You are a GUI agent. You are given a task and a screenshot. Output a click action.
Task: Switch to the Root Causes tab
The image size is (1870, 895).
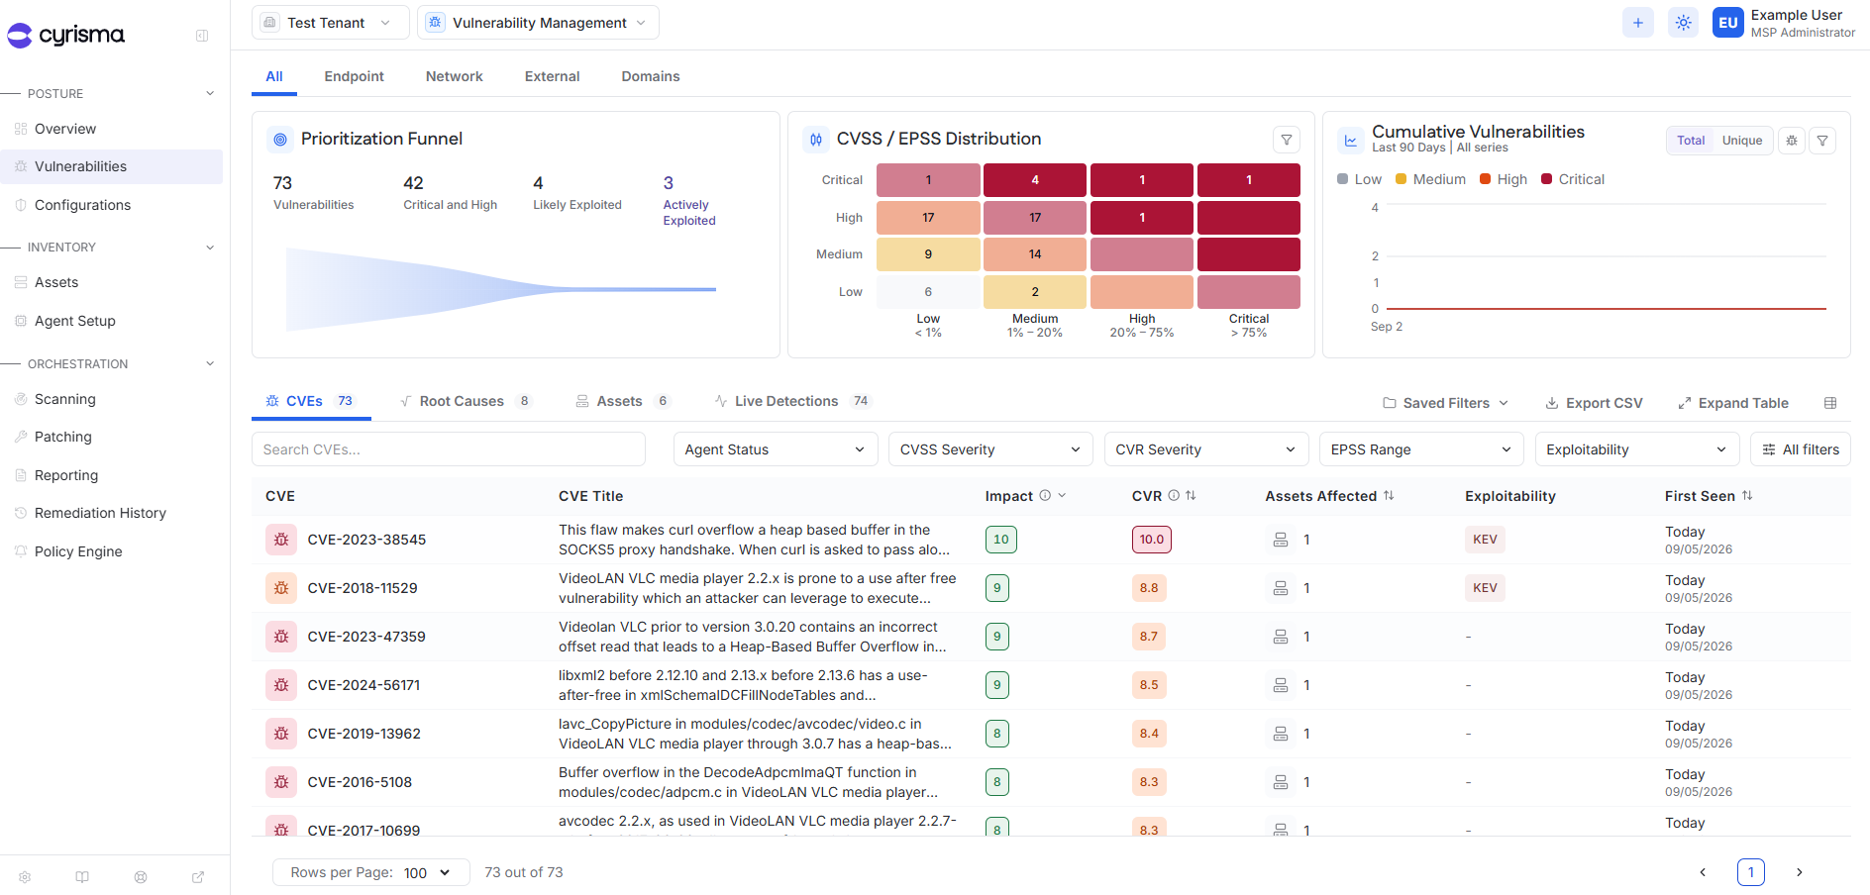[x=466, y=401]
